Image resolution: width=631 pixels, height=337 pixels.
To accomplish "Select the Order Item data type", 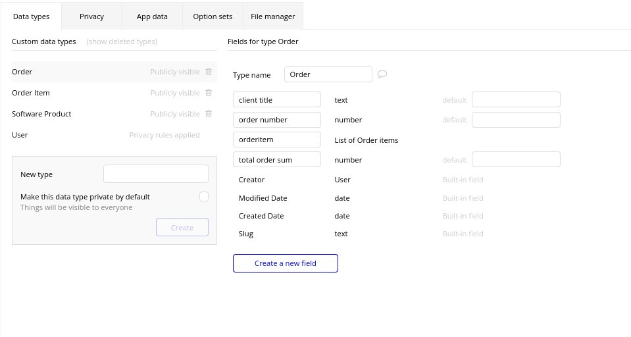I will point(31,93).
